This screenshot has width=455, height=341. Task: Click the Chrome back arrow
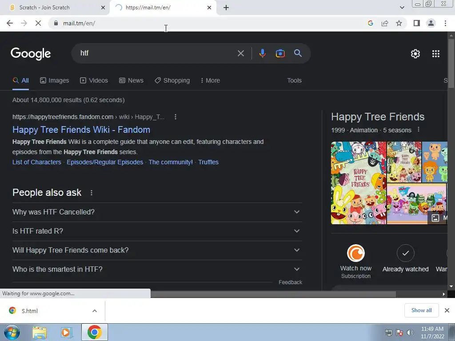(x=10, y=23)
